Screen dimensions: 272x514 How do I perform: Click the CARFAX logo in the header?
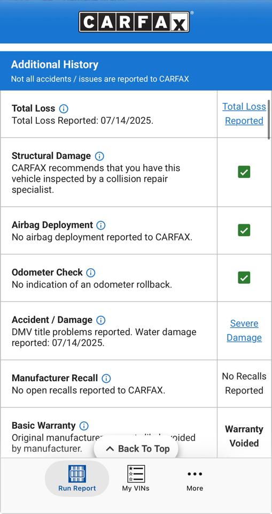[134, 21]
